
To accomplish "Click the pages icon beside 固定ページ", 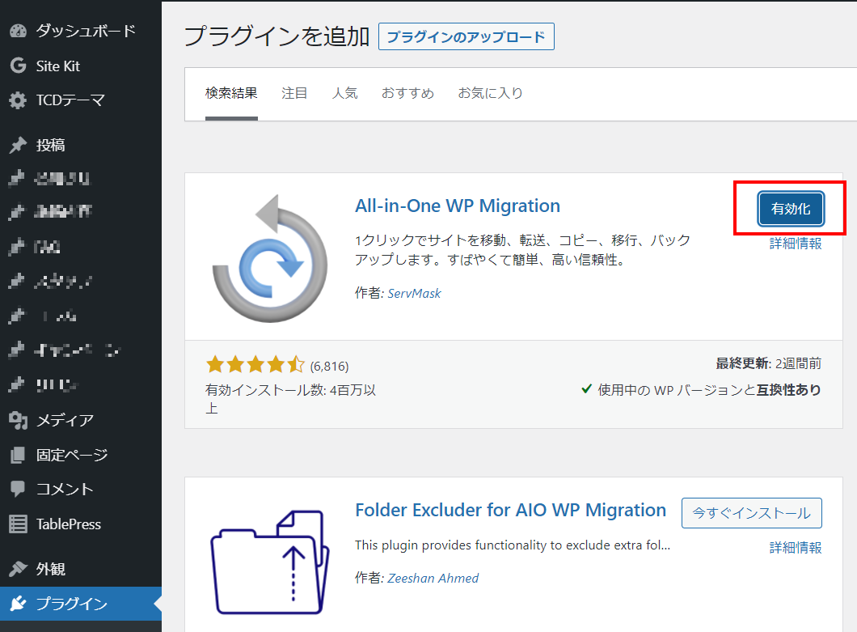I will 18,455.
